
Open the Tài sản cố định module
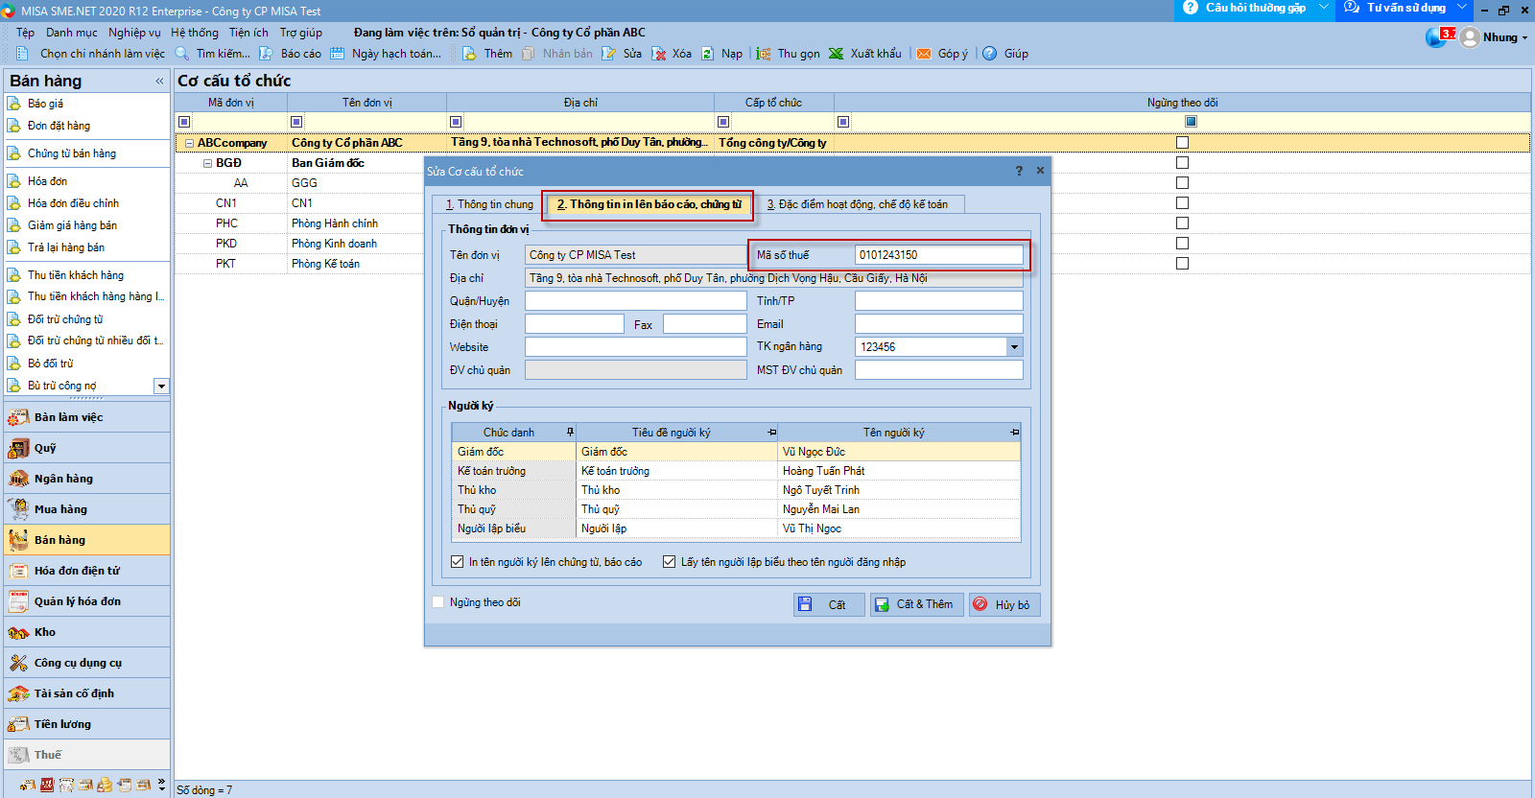click(x=86, y=693)
